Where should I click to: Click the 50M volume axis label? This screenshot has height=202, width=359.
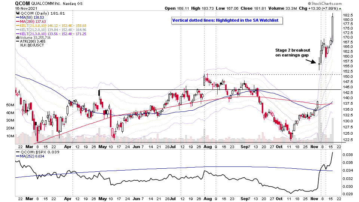[x=10, y=105]
